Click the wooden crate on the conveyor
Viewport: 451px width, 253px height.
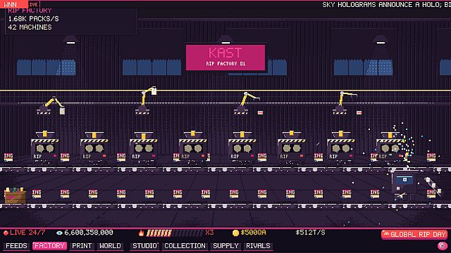(15, 196)
